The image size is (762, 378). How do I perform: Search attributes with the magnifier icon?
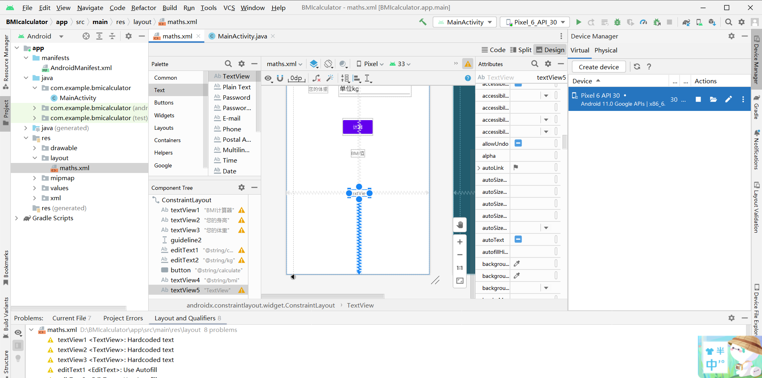[535, 64]
